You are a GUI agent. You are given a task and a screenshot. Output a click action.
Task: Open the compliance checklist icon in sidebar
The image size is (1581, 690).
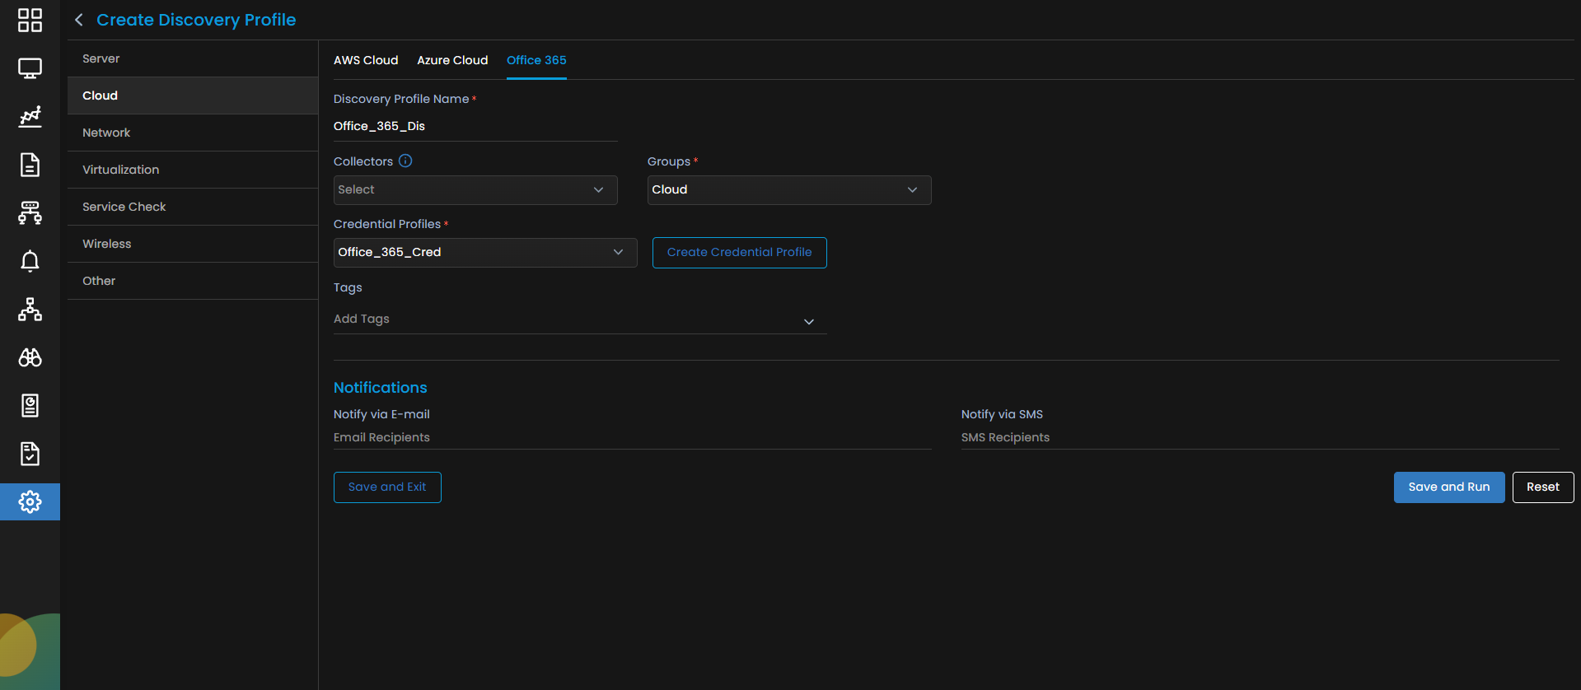30,454
